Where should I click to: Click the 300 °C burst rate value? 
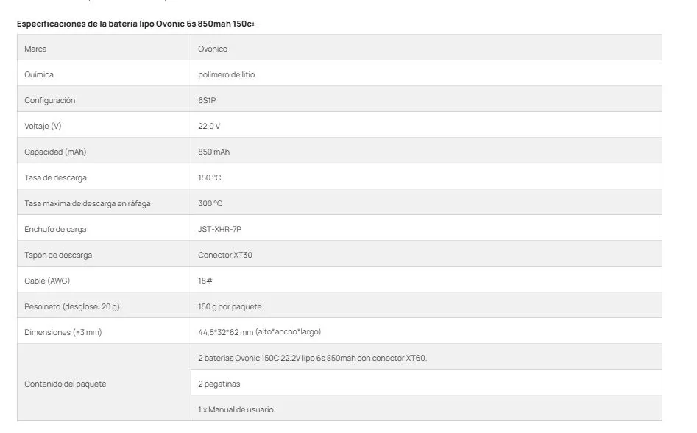(x=210, y=203)
